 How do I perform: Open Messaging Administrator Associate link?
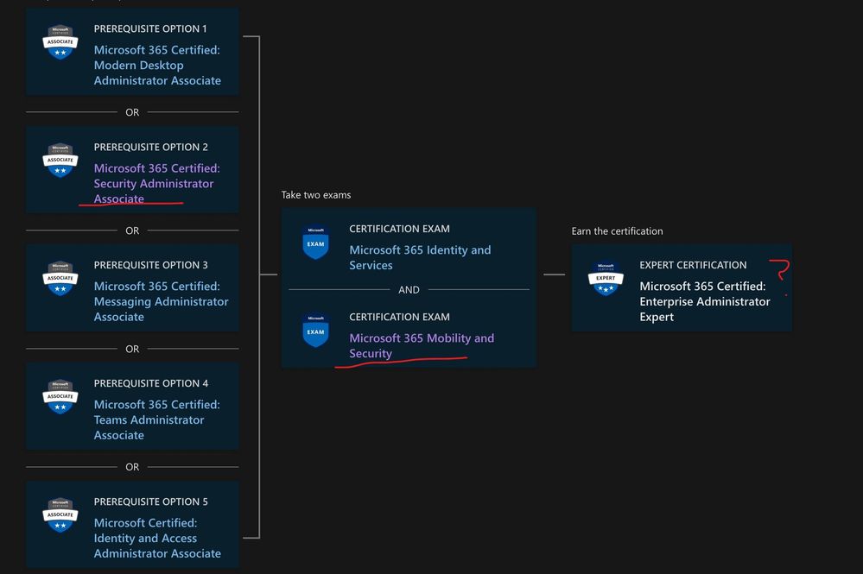pyautogui.click(x=161, y=301)
